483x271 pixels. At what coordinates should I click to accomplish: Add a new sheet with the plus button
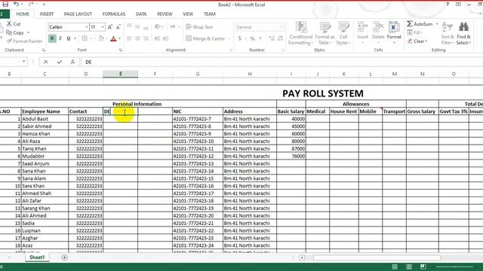point(64,257)
